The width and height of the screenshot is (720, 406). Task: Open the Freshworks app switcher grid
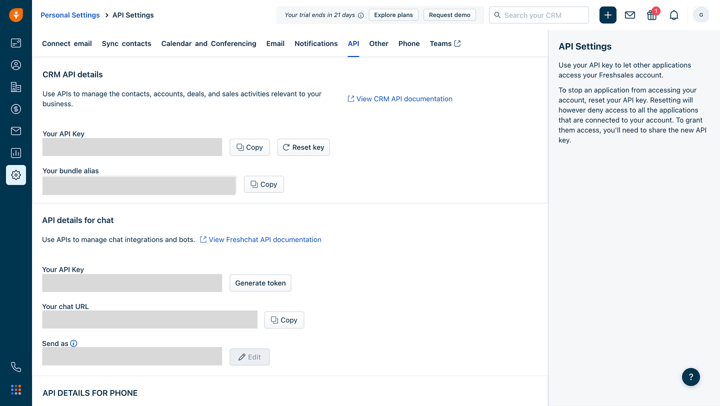[16, 389]
